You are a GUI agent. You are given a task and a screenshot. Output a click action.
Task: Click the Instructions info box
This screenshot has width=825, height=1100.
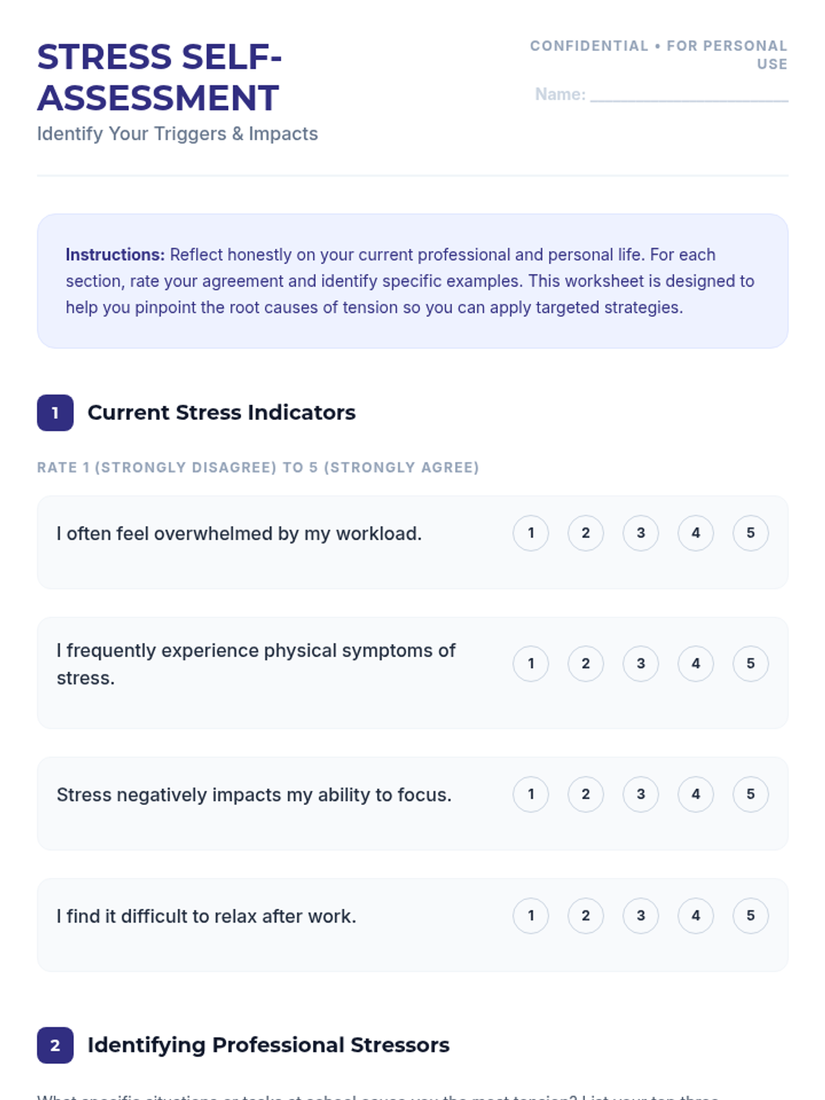pyautogui.click(x=412, y=281)
